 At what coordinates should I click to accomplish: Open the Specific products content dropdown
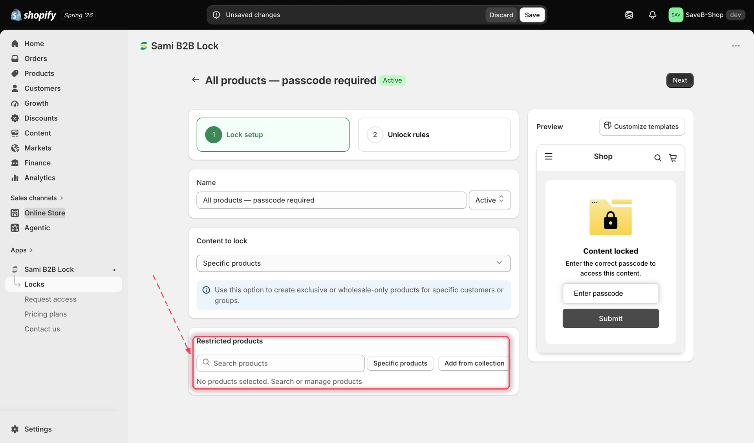[353, 263]
